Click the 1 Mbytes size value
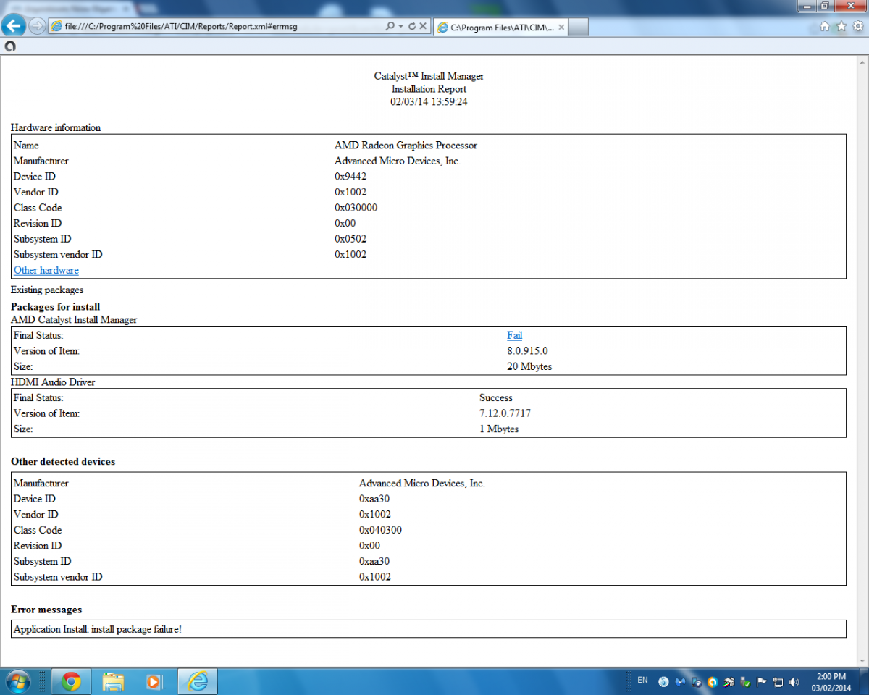 coord(499,429)
